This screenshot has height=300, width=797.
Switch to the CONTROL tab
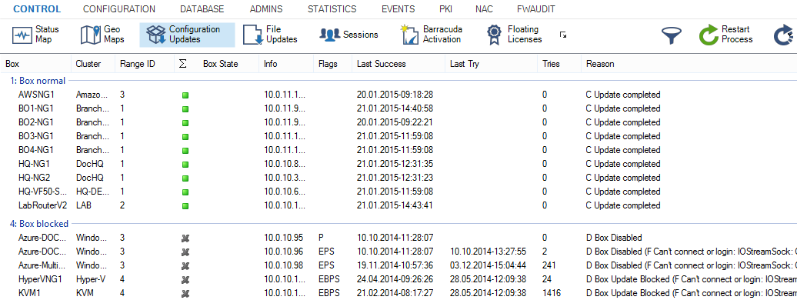point(37,9)
